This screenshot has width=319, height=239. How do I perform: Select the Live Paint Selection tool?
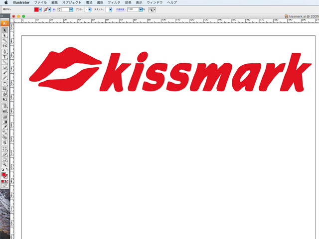pyautogui.click(x=4, y=142)
